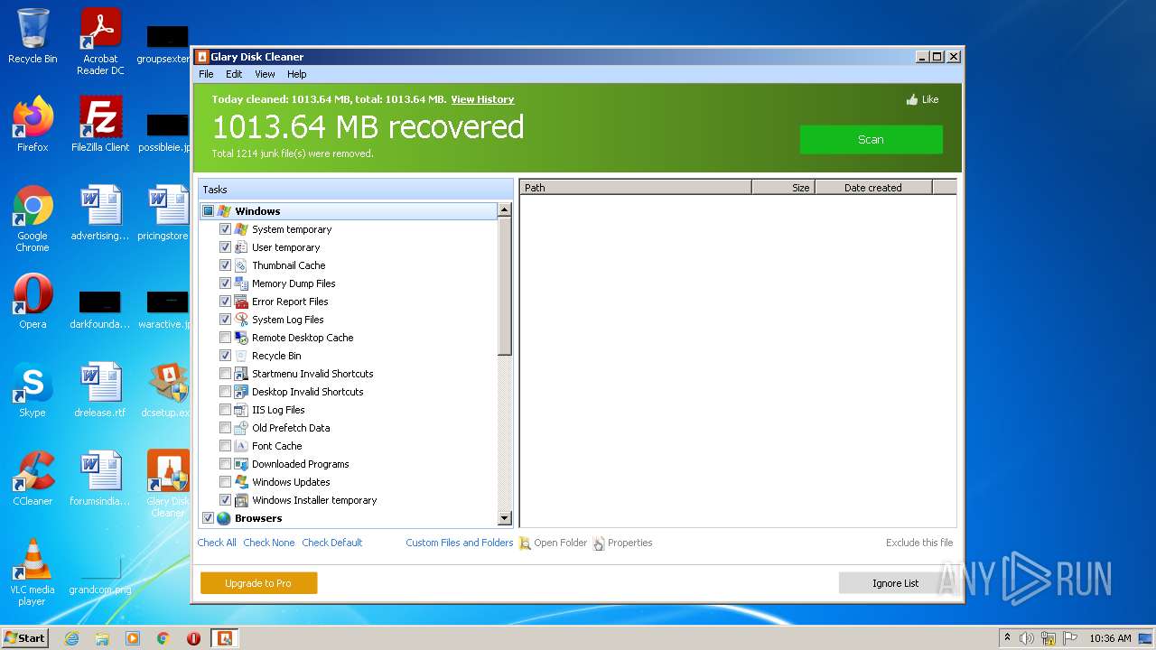
Task: Click the Check Default link
Action: click(332, 543)
